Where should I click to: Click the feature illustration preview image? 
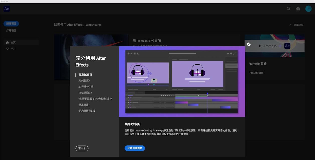click(182, 81)
